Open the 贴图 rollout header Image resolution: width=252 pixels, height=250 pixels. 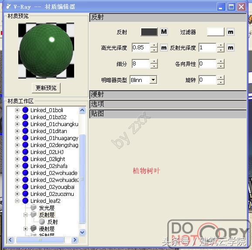(x=168, y=114)
